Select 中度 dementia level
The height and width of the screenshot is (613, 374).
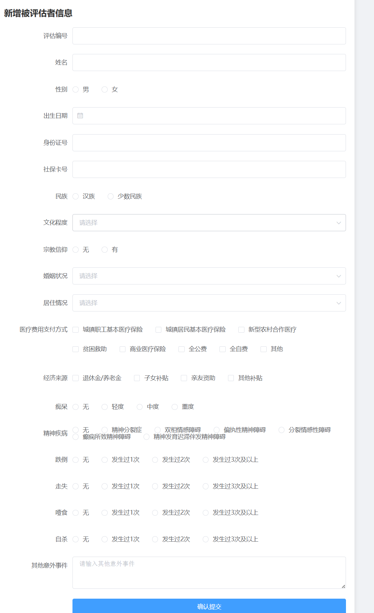pos(139,407)
